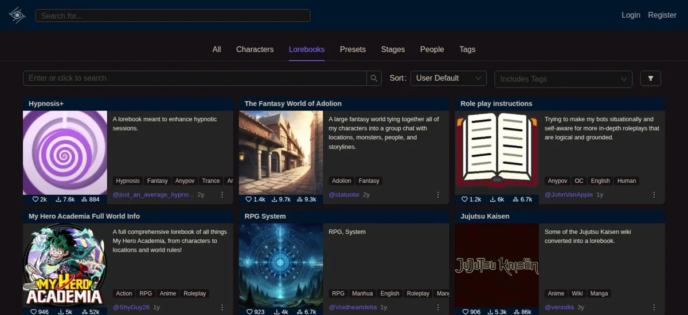Click the Adolion 9.3k token icon
Viewport: 688px width, 315px height.
(300, 199)
